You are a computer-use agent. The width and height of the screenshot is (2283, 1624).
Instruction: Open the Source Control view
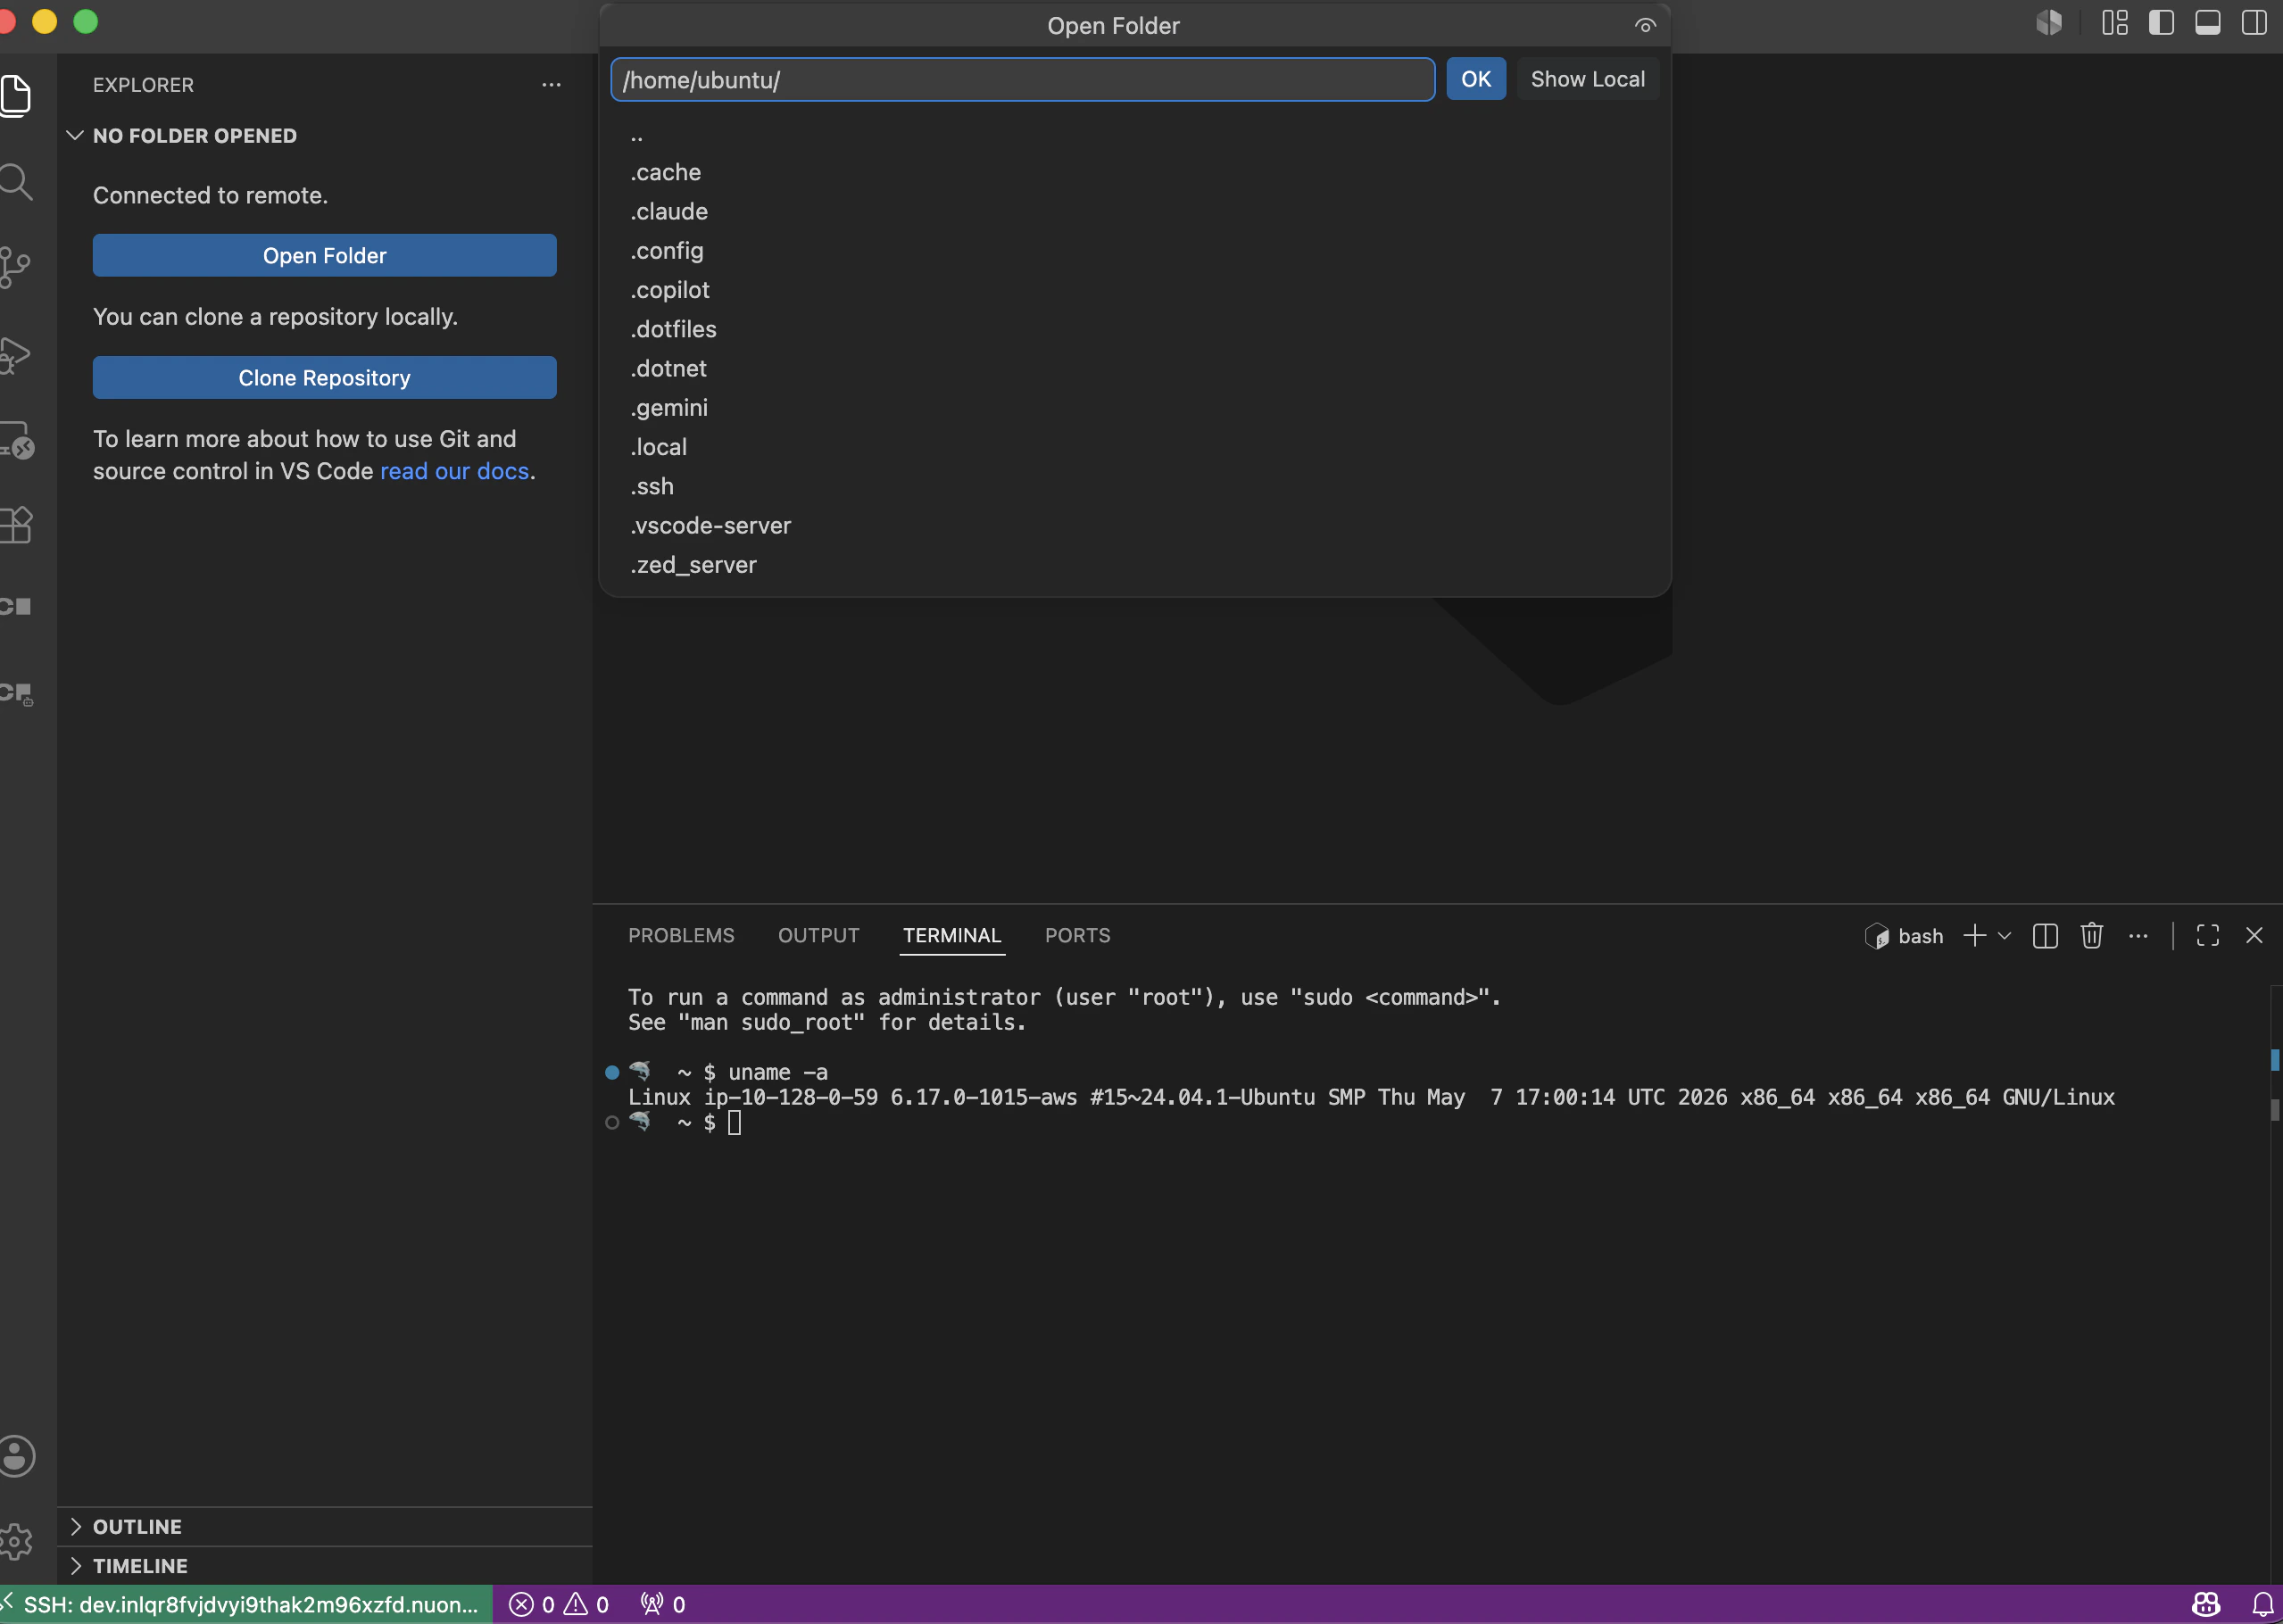coord(16,268)
